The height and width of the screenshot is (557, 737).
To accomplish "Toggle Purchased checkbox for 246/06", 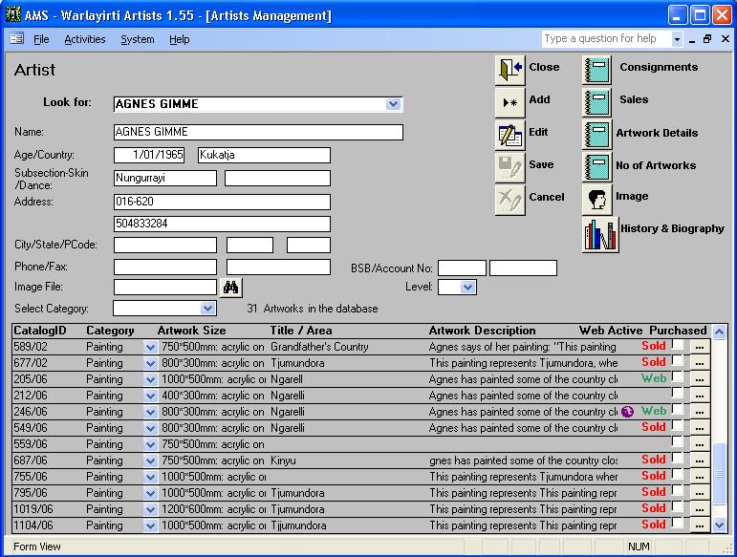I will pos(678,409).
